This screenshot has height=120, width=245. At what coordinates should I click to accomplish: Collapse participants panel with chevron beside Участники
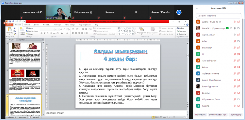(x=197, y=8)
